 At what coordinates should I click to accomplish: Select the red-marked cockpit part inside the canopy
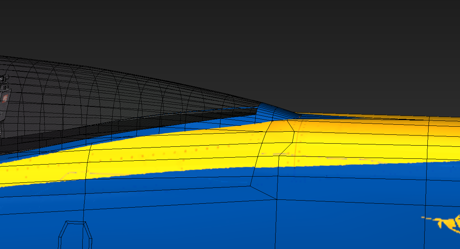point(5,99)
